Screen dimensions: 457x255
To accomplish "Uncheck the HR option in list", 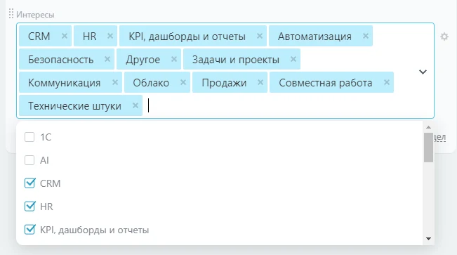I will (29, 207).
